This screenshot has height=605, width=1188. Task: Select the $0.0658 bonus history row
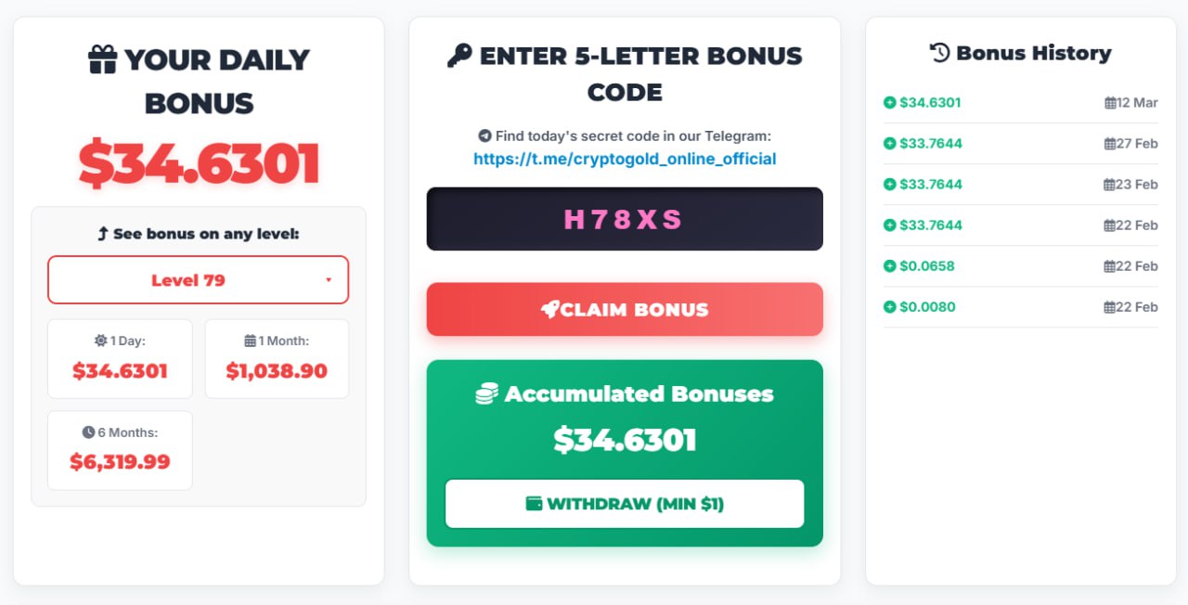(x=1021, y=266)
